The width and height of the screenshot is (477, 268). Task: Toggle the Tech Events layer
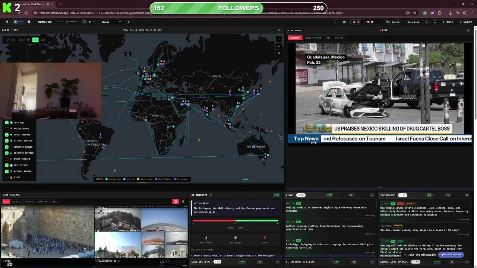click(x=7, y=165)
